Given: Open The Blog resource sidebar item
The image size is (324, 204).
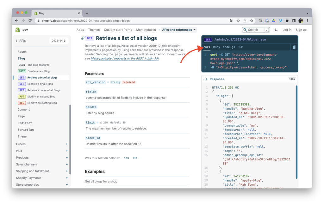Looking at the screenshot, I should pyautogui.click(x=38, y=65).
